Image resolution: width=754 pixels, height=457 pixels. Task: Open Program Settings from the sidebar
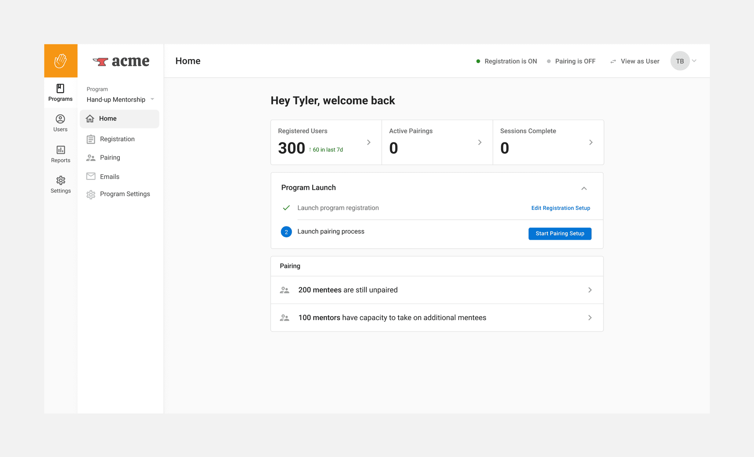(x=125, y=194)
